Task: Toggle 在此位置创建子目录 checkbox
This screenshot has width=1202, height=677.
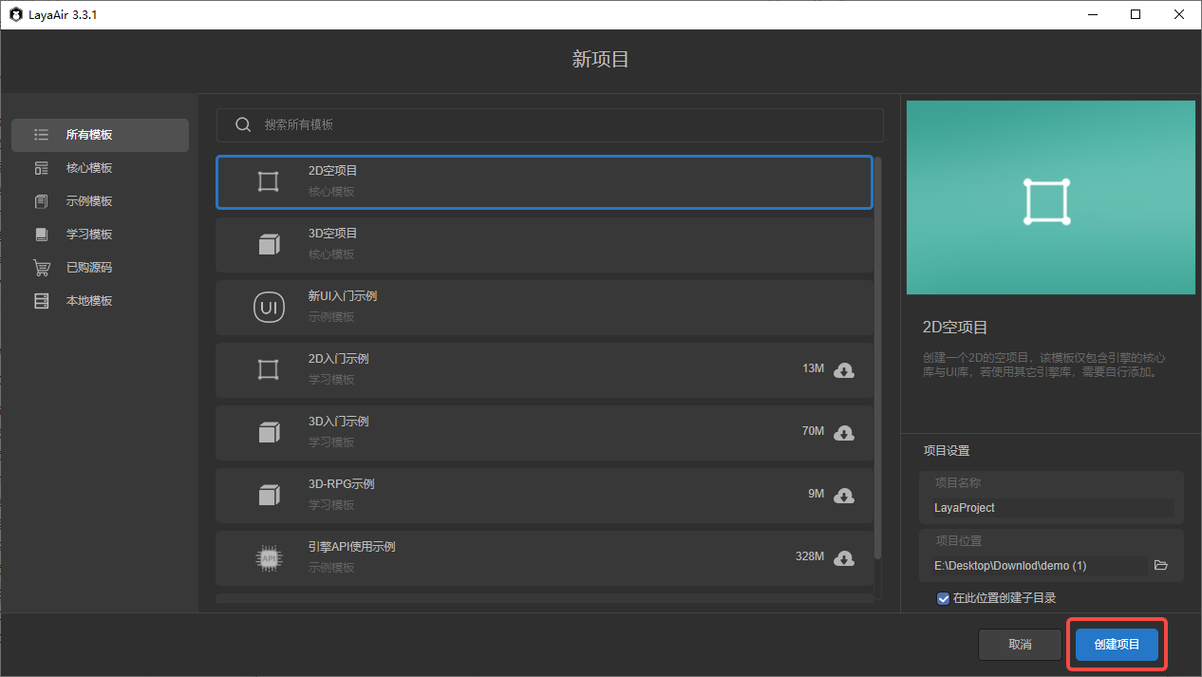Action: 943,598
